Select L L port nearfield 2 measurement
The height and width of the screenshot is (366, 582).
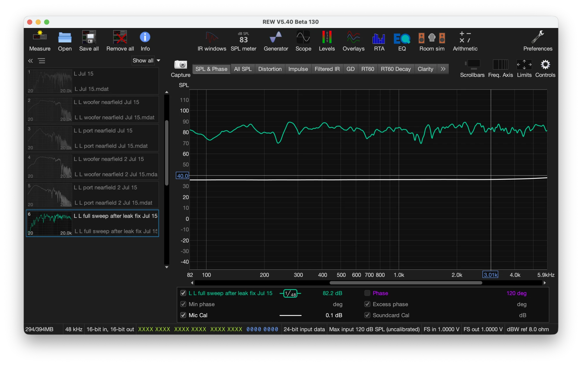click(x=93, y=195)
